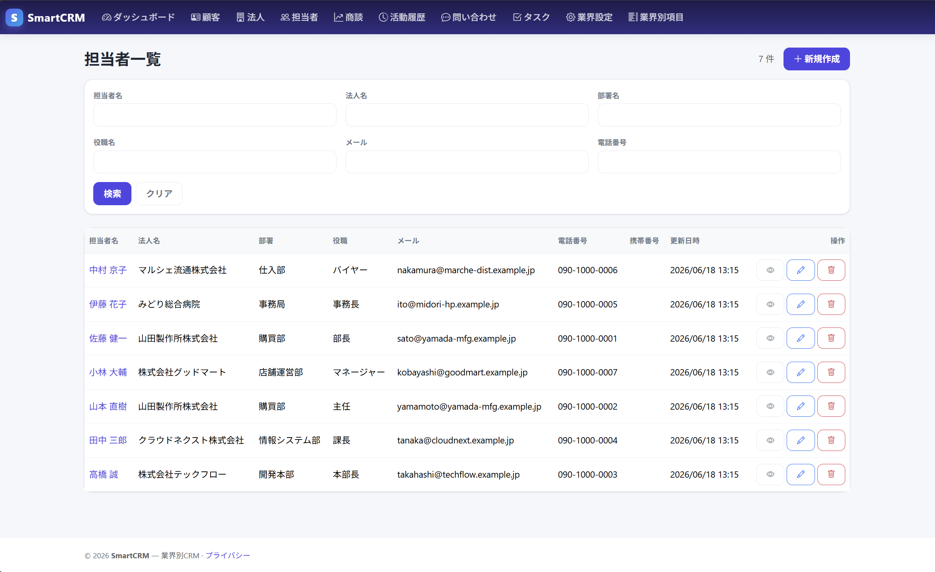Viewport: 935px width, 572px height.
Task: Click the クリア button
Action: (159, 193)
